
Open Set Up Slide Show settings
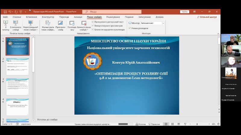coord(48,25)
